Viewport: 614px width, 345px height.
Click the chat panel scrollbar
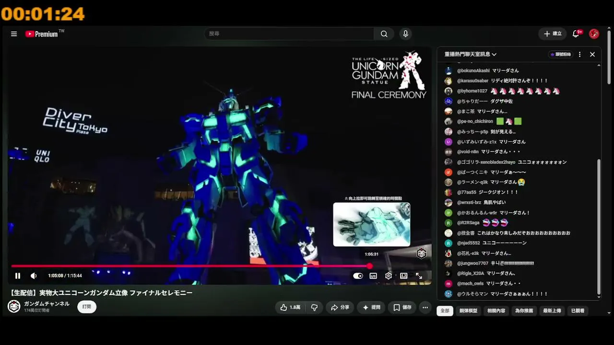pyautogui.click(x=598, y=228)
